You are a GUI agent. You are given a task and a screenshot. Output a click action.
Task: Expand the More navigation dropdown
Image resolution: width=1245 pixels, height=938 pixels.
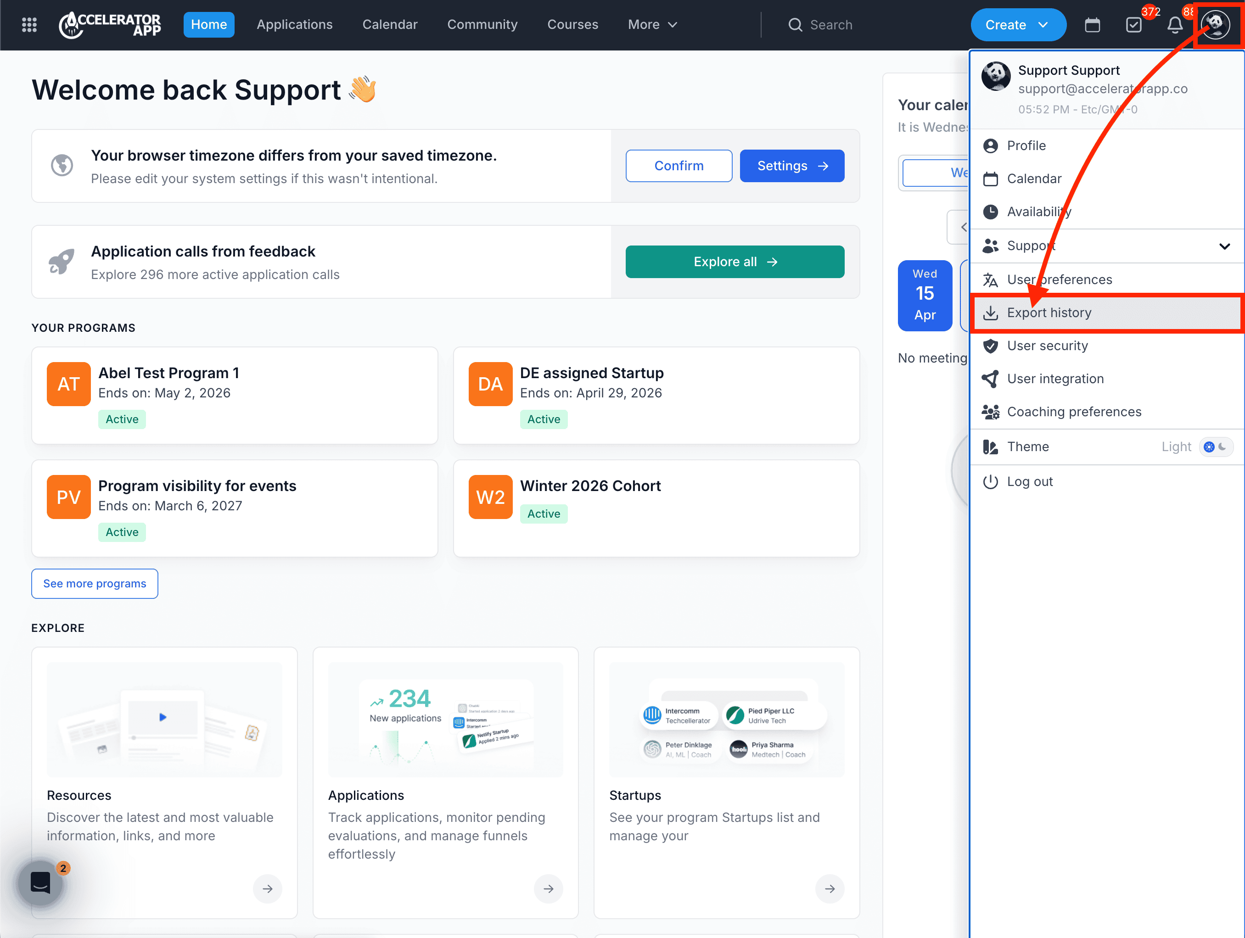tap(652, 25)
